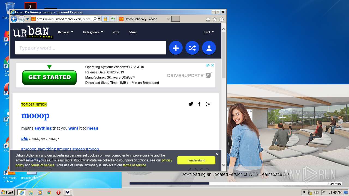Follow the 'want' link

coord(73,128)
